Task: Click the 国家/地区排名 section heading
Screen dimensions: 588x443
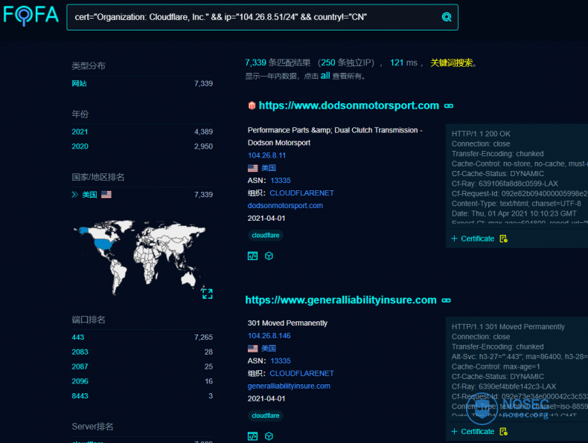Action: point(98,177)
